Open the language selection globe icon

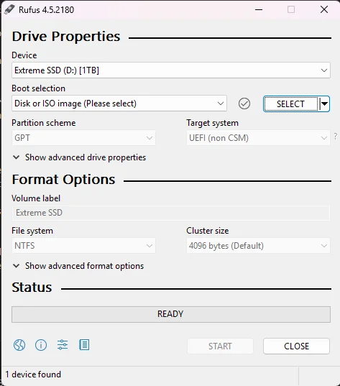[19, 345]
